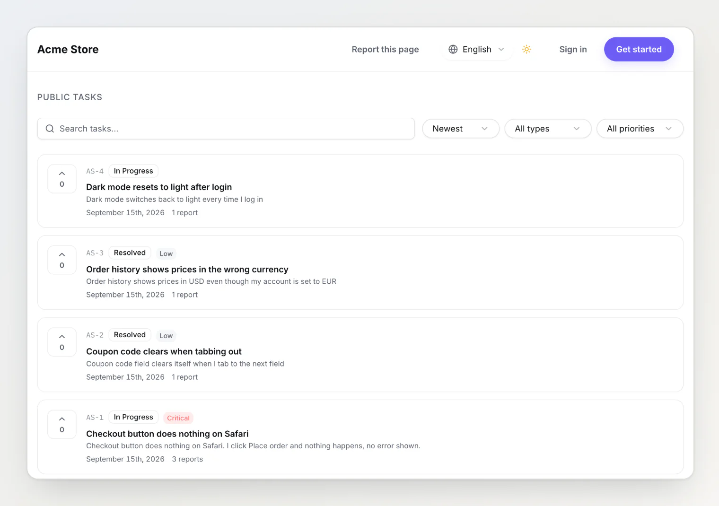This screenshot has height=506, width=719.
Task: Click the Get started button
Action: [639, 49]
